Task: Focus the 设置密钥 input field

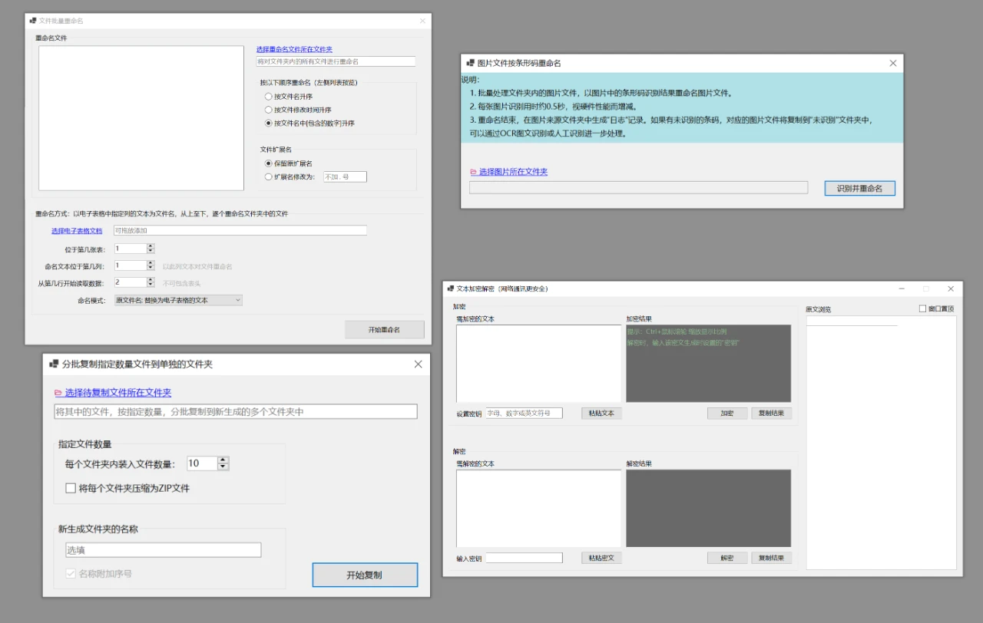Action: 524,413
